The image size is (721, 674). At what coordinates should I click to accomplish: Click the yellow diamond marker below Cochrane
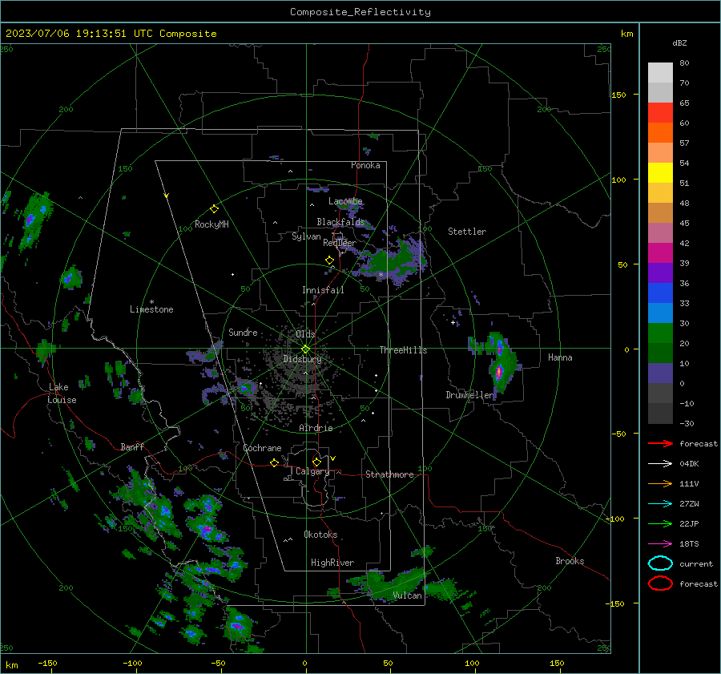pyautogui.click(x=274, y=462)
